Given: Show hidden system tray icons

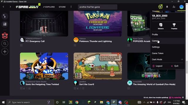Looking at the screenshot, I should tap(144, 102).
